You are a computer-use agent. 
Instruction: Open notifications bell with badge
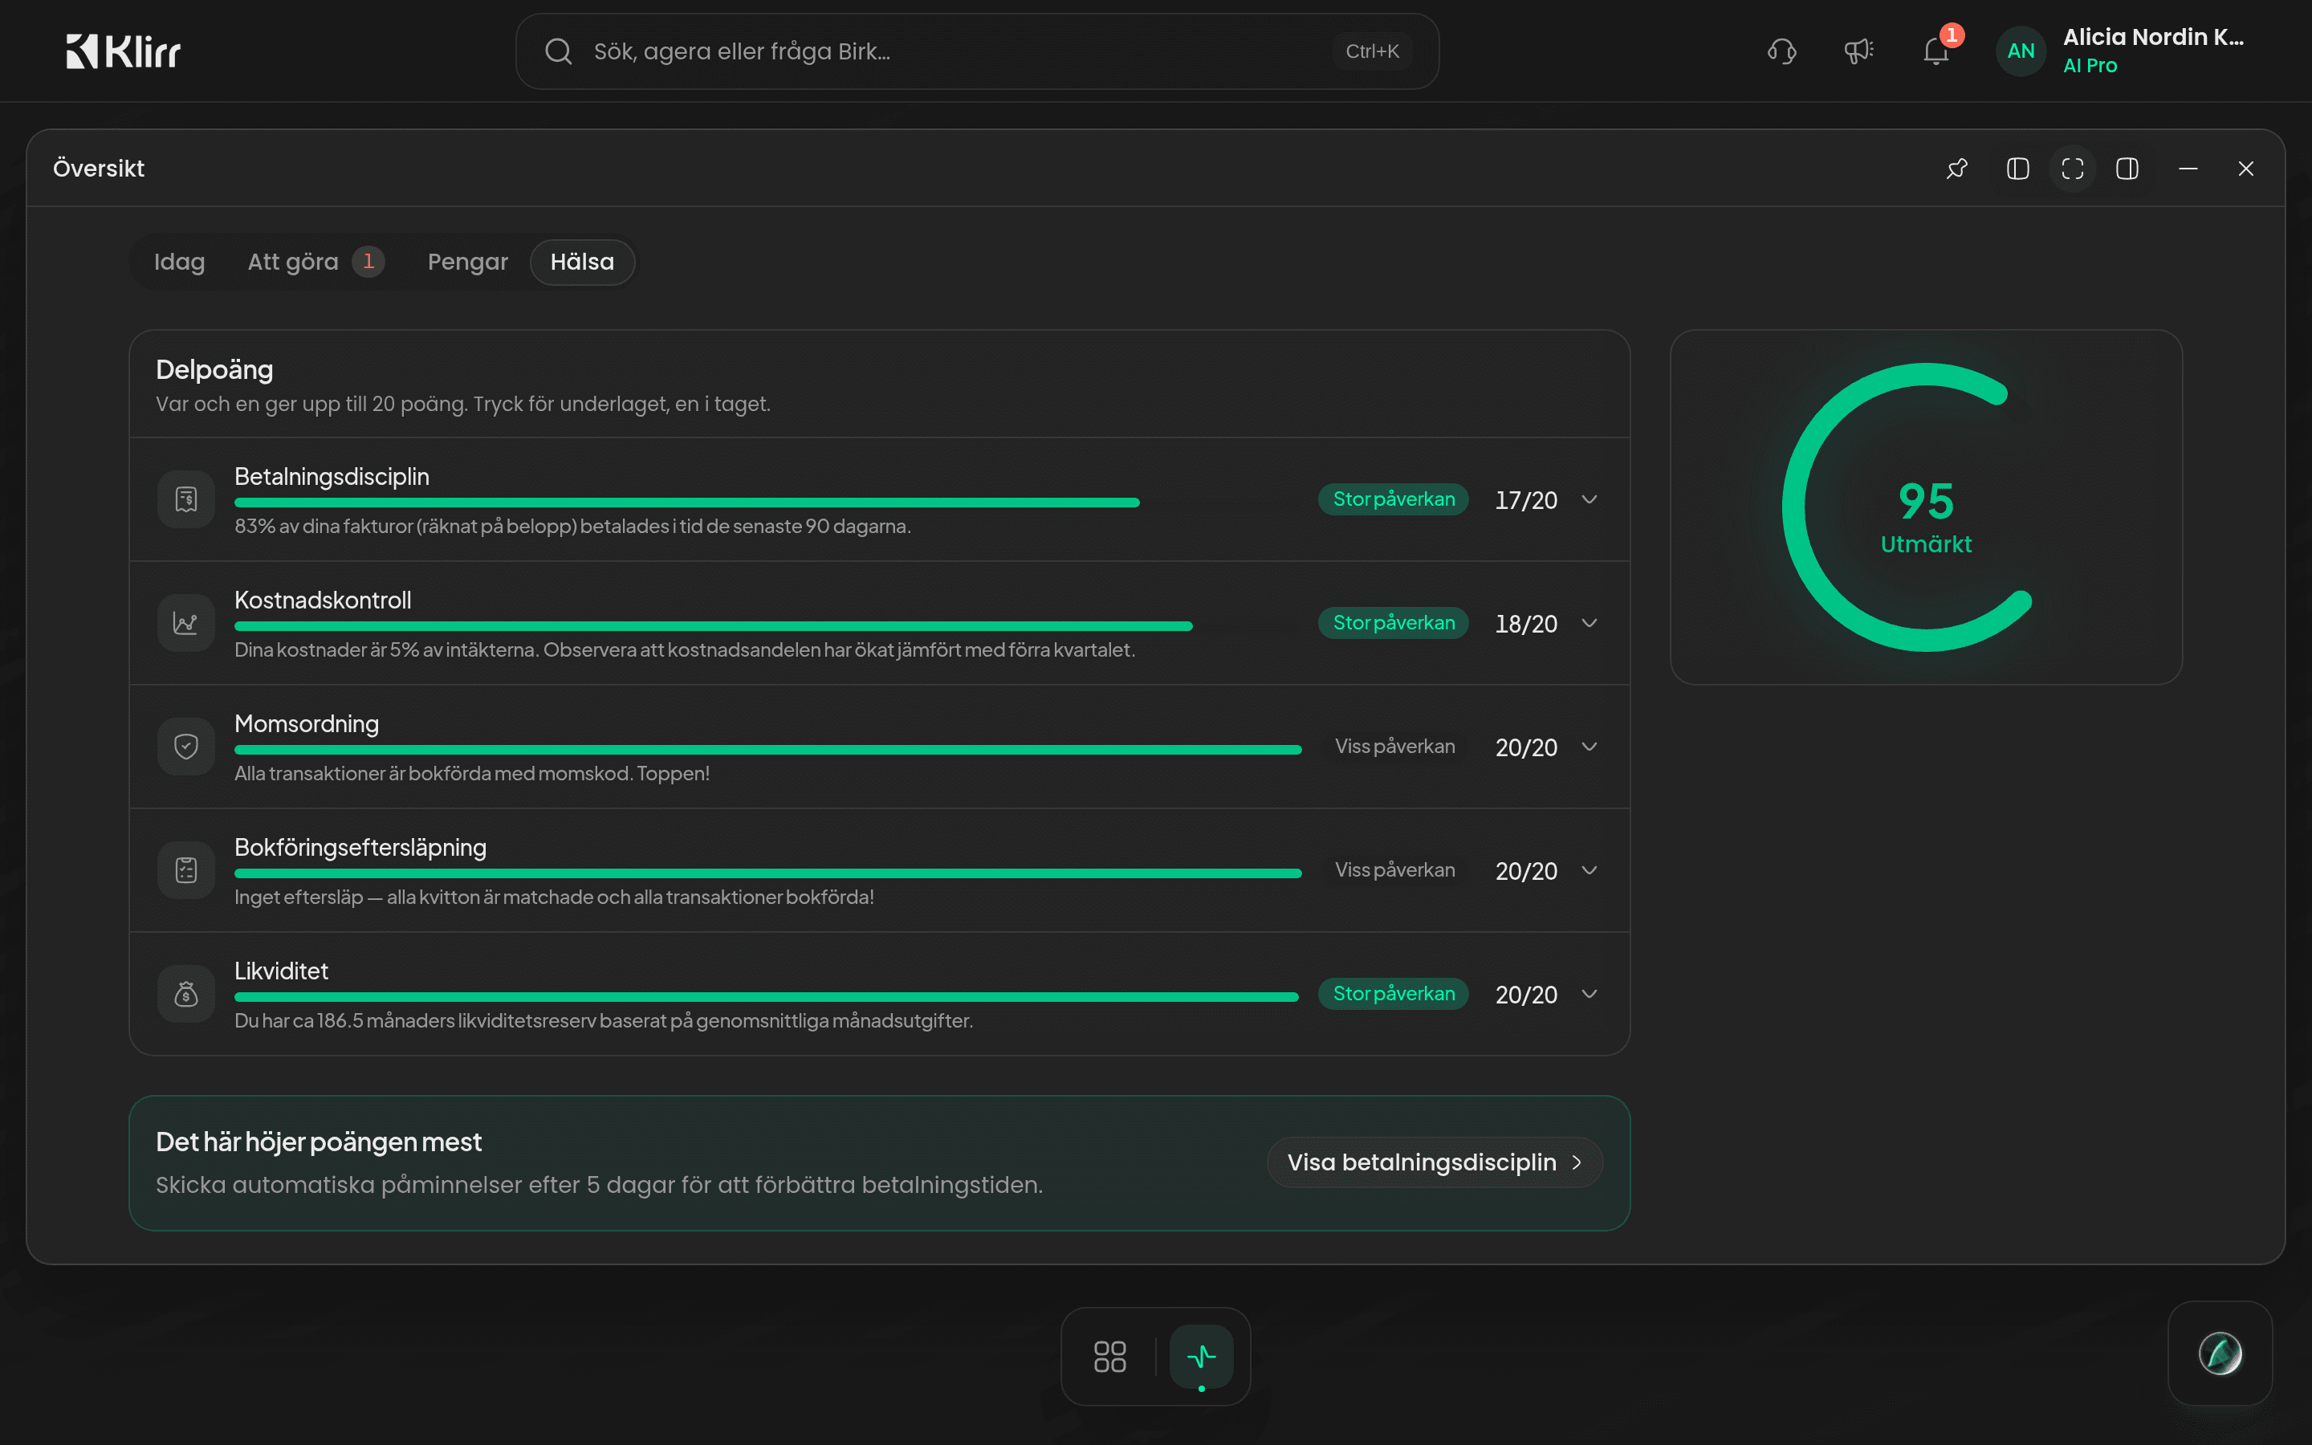coord(1936,51)
